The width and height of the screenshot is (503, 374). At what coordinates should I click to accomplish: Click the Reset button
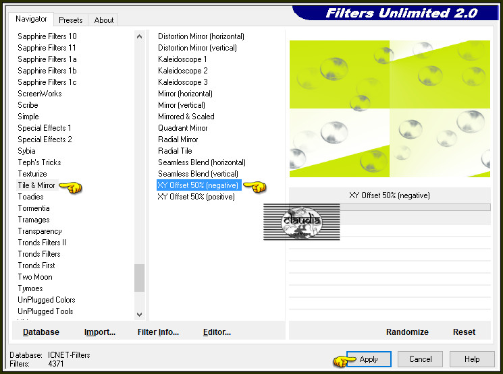point(464,332)
